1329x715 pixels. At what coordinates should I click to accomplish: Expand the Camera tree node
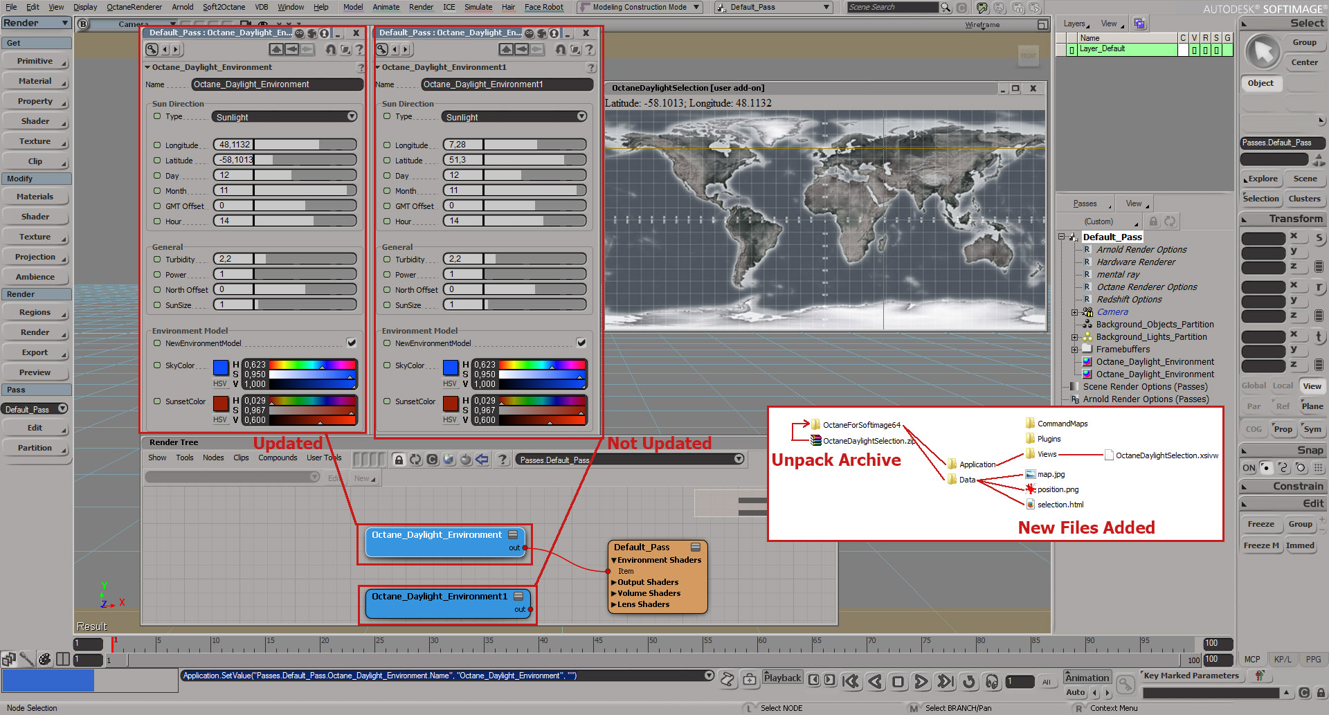1075,312
